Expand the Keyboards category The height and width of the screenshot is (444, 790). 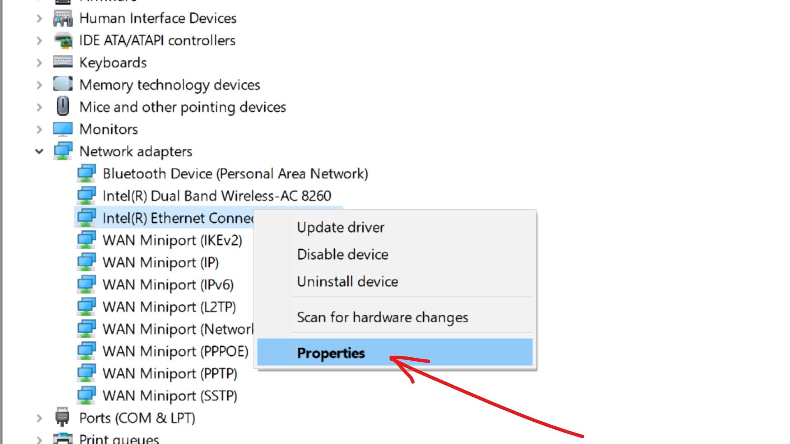39,62
